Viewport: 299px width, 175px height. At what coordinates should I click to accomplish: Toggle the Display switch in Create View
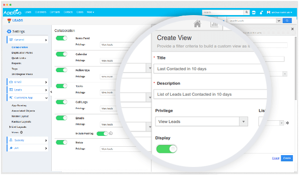pos(167,149)
